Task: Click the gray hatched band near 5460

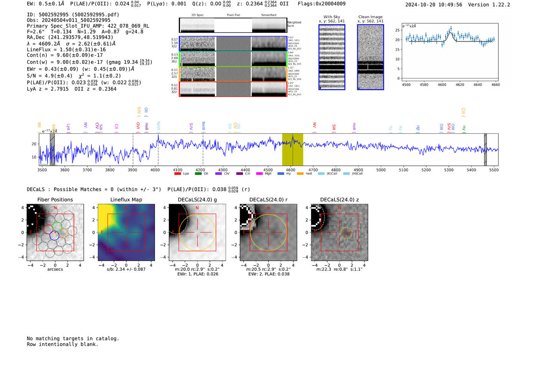Action: coord(485,149)
